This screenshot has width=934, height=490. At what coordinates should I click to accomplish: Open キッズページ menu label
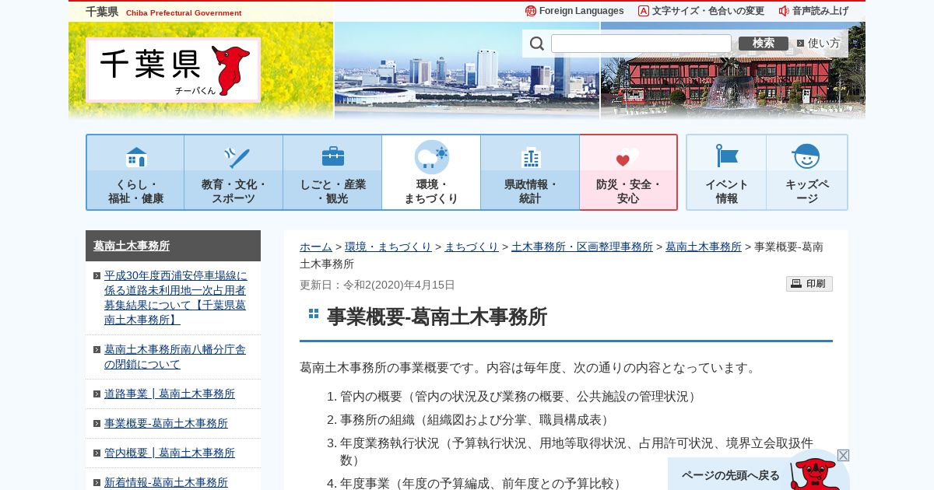coord(807,191)
